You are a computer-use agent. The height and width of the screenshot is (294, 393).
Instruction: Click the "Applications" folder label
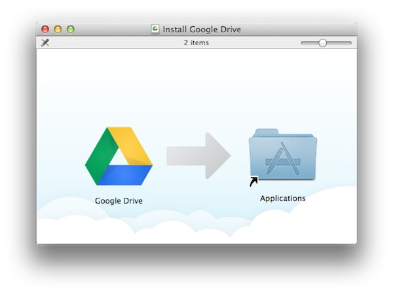tap(283, 198)
